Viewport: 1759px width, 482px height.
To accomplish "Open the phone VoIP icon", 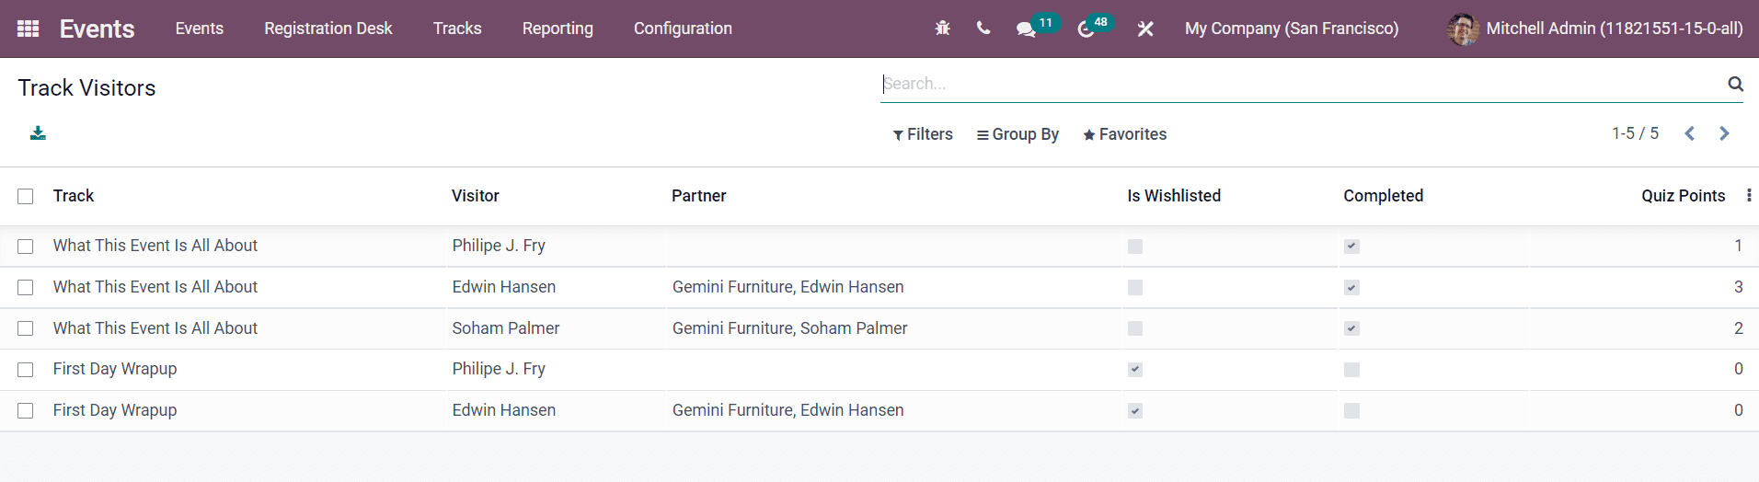I will (x=983, y=29).
